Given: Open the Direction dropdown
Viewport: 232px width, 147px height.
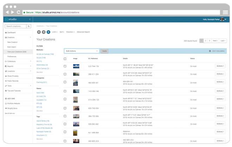Looking at the screenshot, I should pos(70,32).
